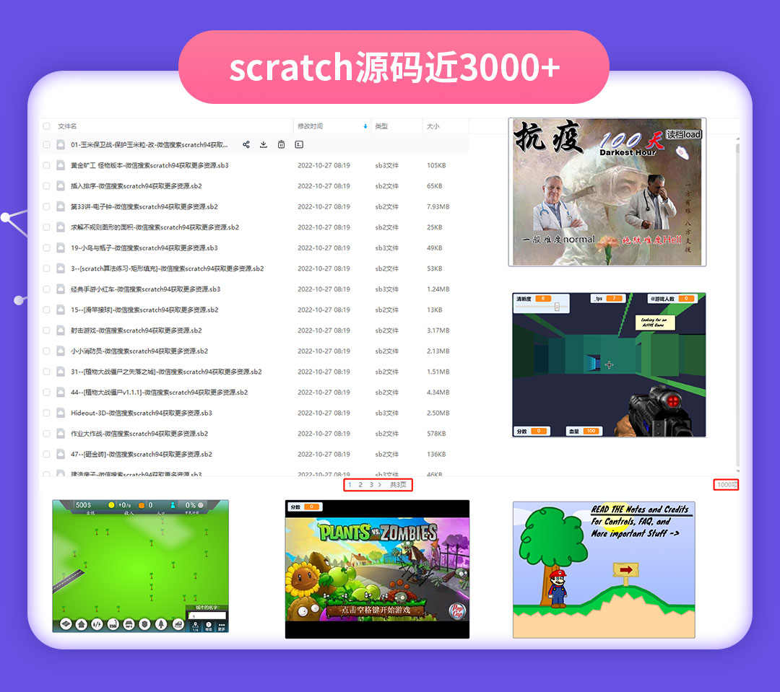Click the file icon of 19--小鸟与瓶子
This screenshot has width=780, height=692.
pos(61,248)
